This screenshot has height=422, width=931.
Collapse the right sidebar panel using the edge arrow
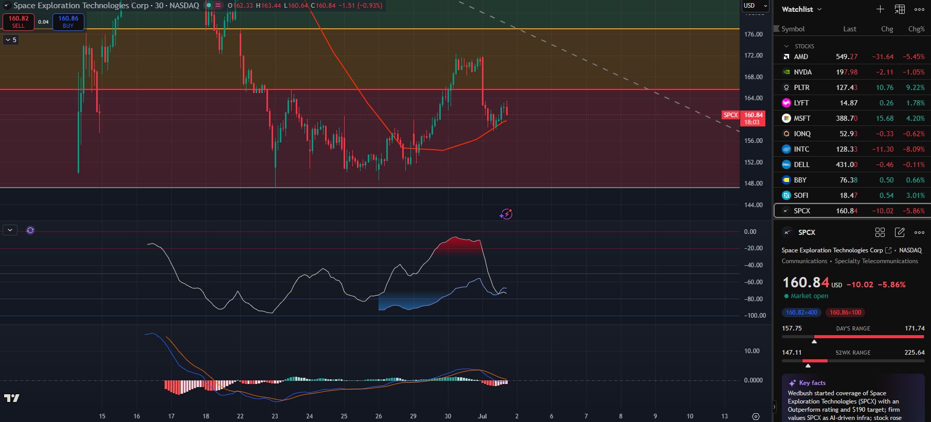(774, 407)
